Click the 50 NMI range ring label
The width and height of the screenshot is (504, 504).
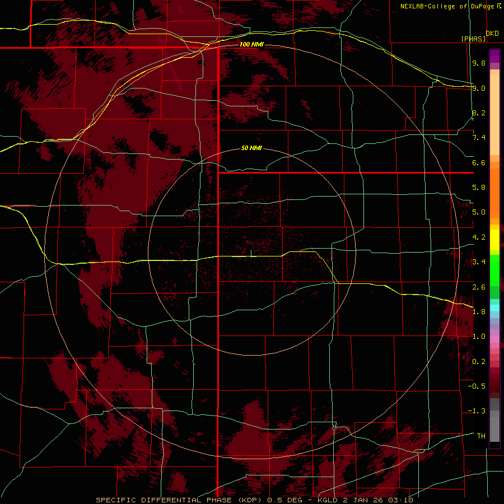click(251, 148)
